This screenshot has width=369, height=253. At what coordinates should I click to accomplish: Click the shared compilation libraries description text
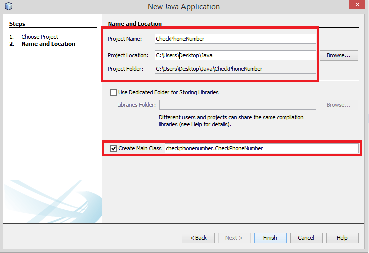pos(231,121)
